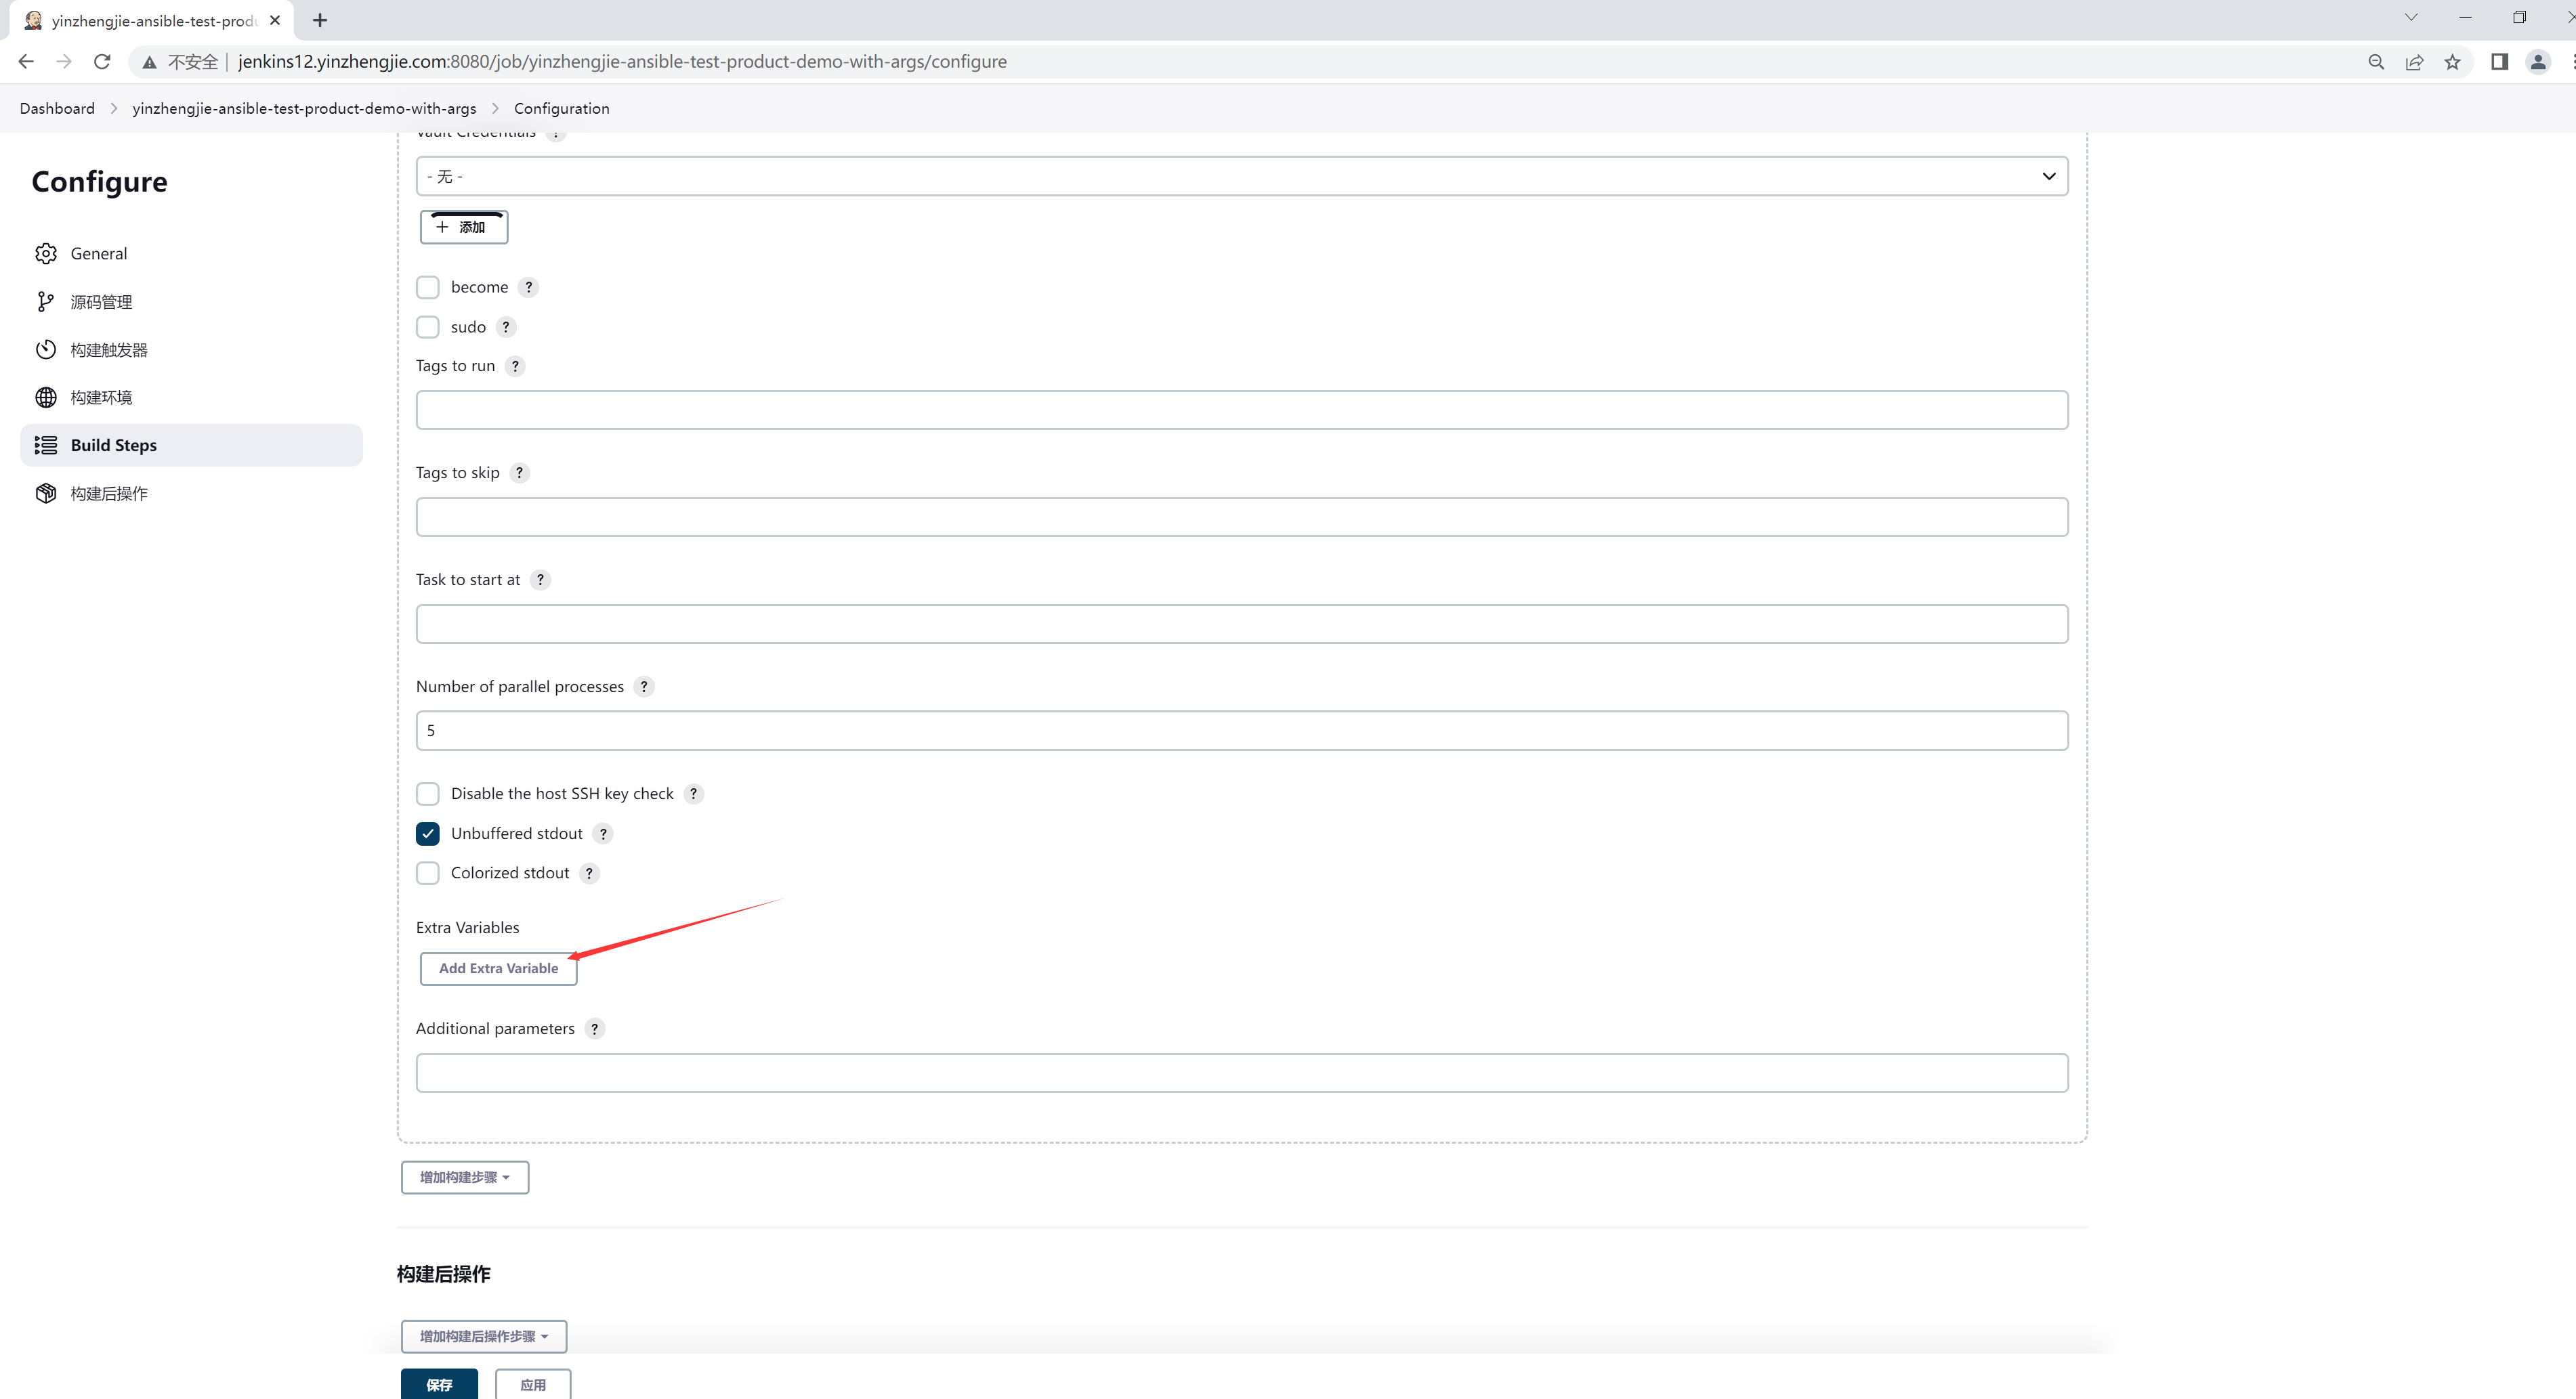Open help for Tags to run
The height and width of the screenshot is (1399, 2576).
[x=515, y=366]
